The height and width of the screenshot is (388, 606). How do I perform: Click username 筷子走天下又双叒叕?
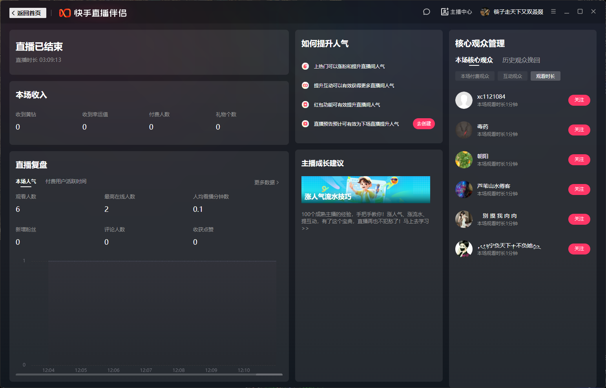(518, 12)
